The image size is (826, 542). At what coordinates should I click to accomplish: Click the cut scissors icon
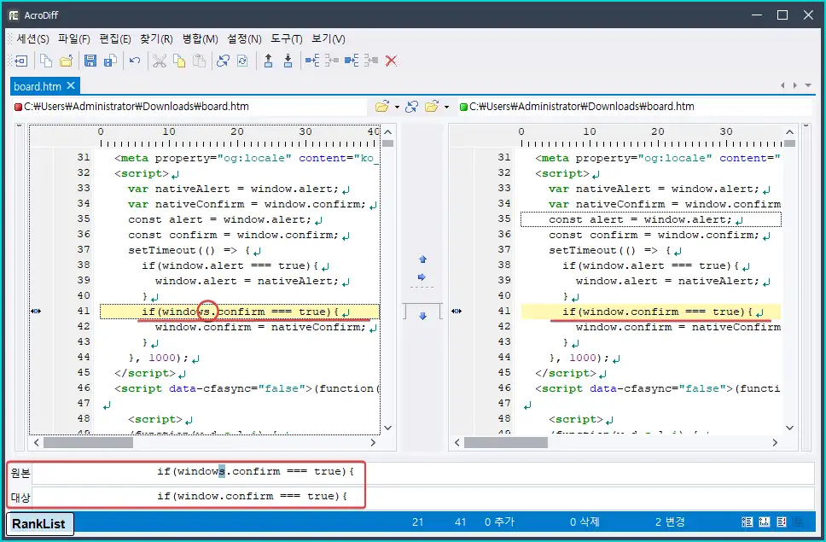(x=159, y=61)
